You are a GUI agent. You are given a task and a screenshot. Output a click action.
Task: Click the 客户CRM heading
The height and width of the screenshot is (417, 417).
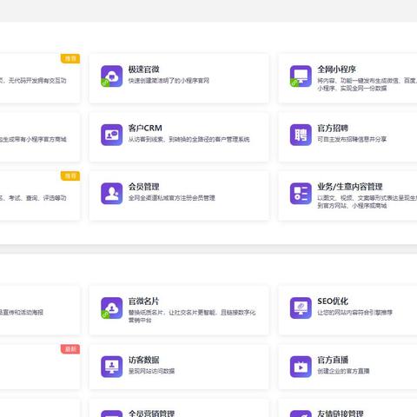(145, 128)
